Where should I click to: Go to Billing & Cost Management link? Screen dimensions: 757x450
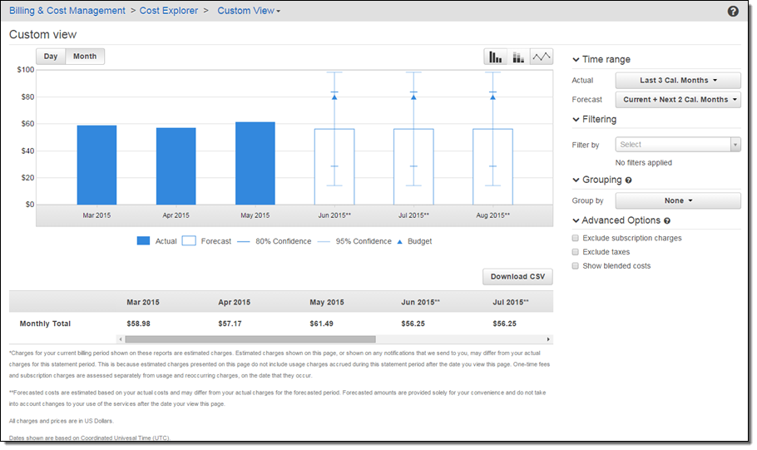point(67,11)
